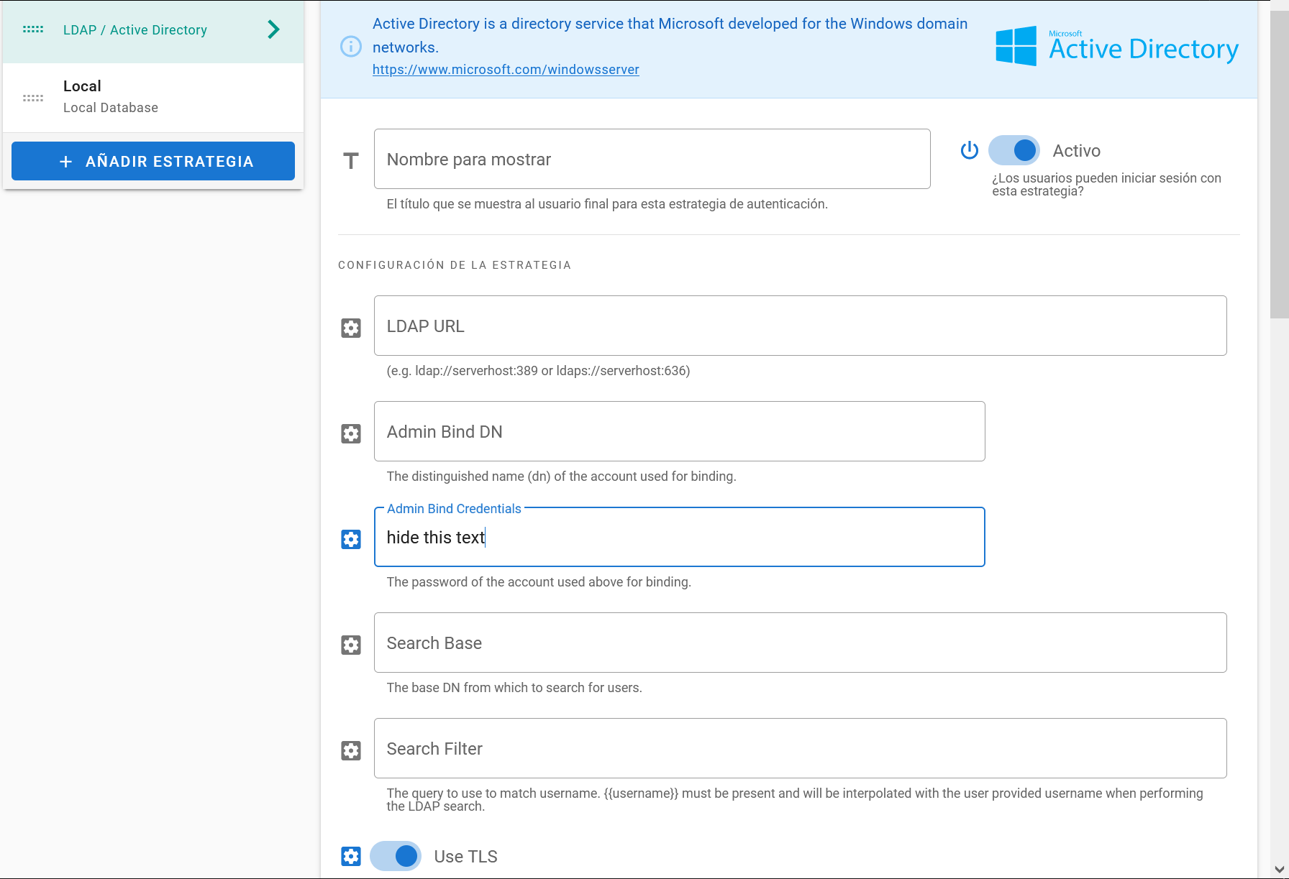This screenshot has height=879, width=1289.
Task: Click the gear icon beside Search Filter
Action: coord(351,750)
